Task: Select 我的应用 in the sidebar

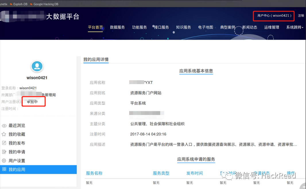Action: tap(38, 169)
